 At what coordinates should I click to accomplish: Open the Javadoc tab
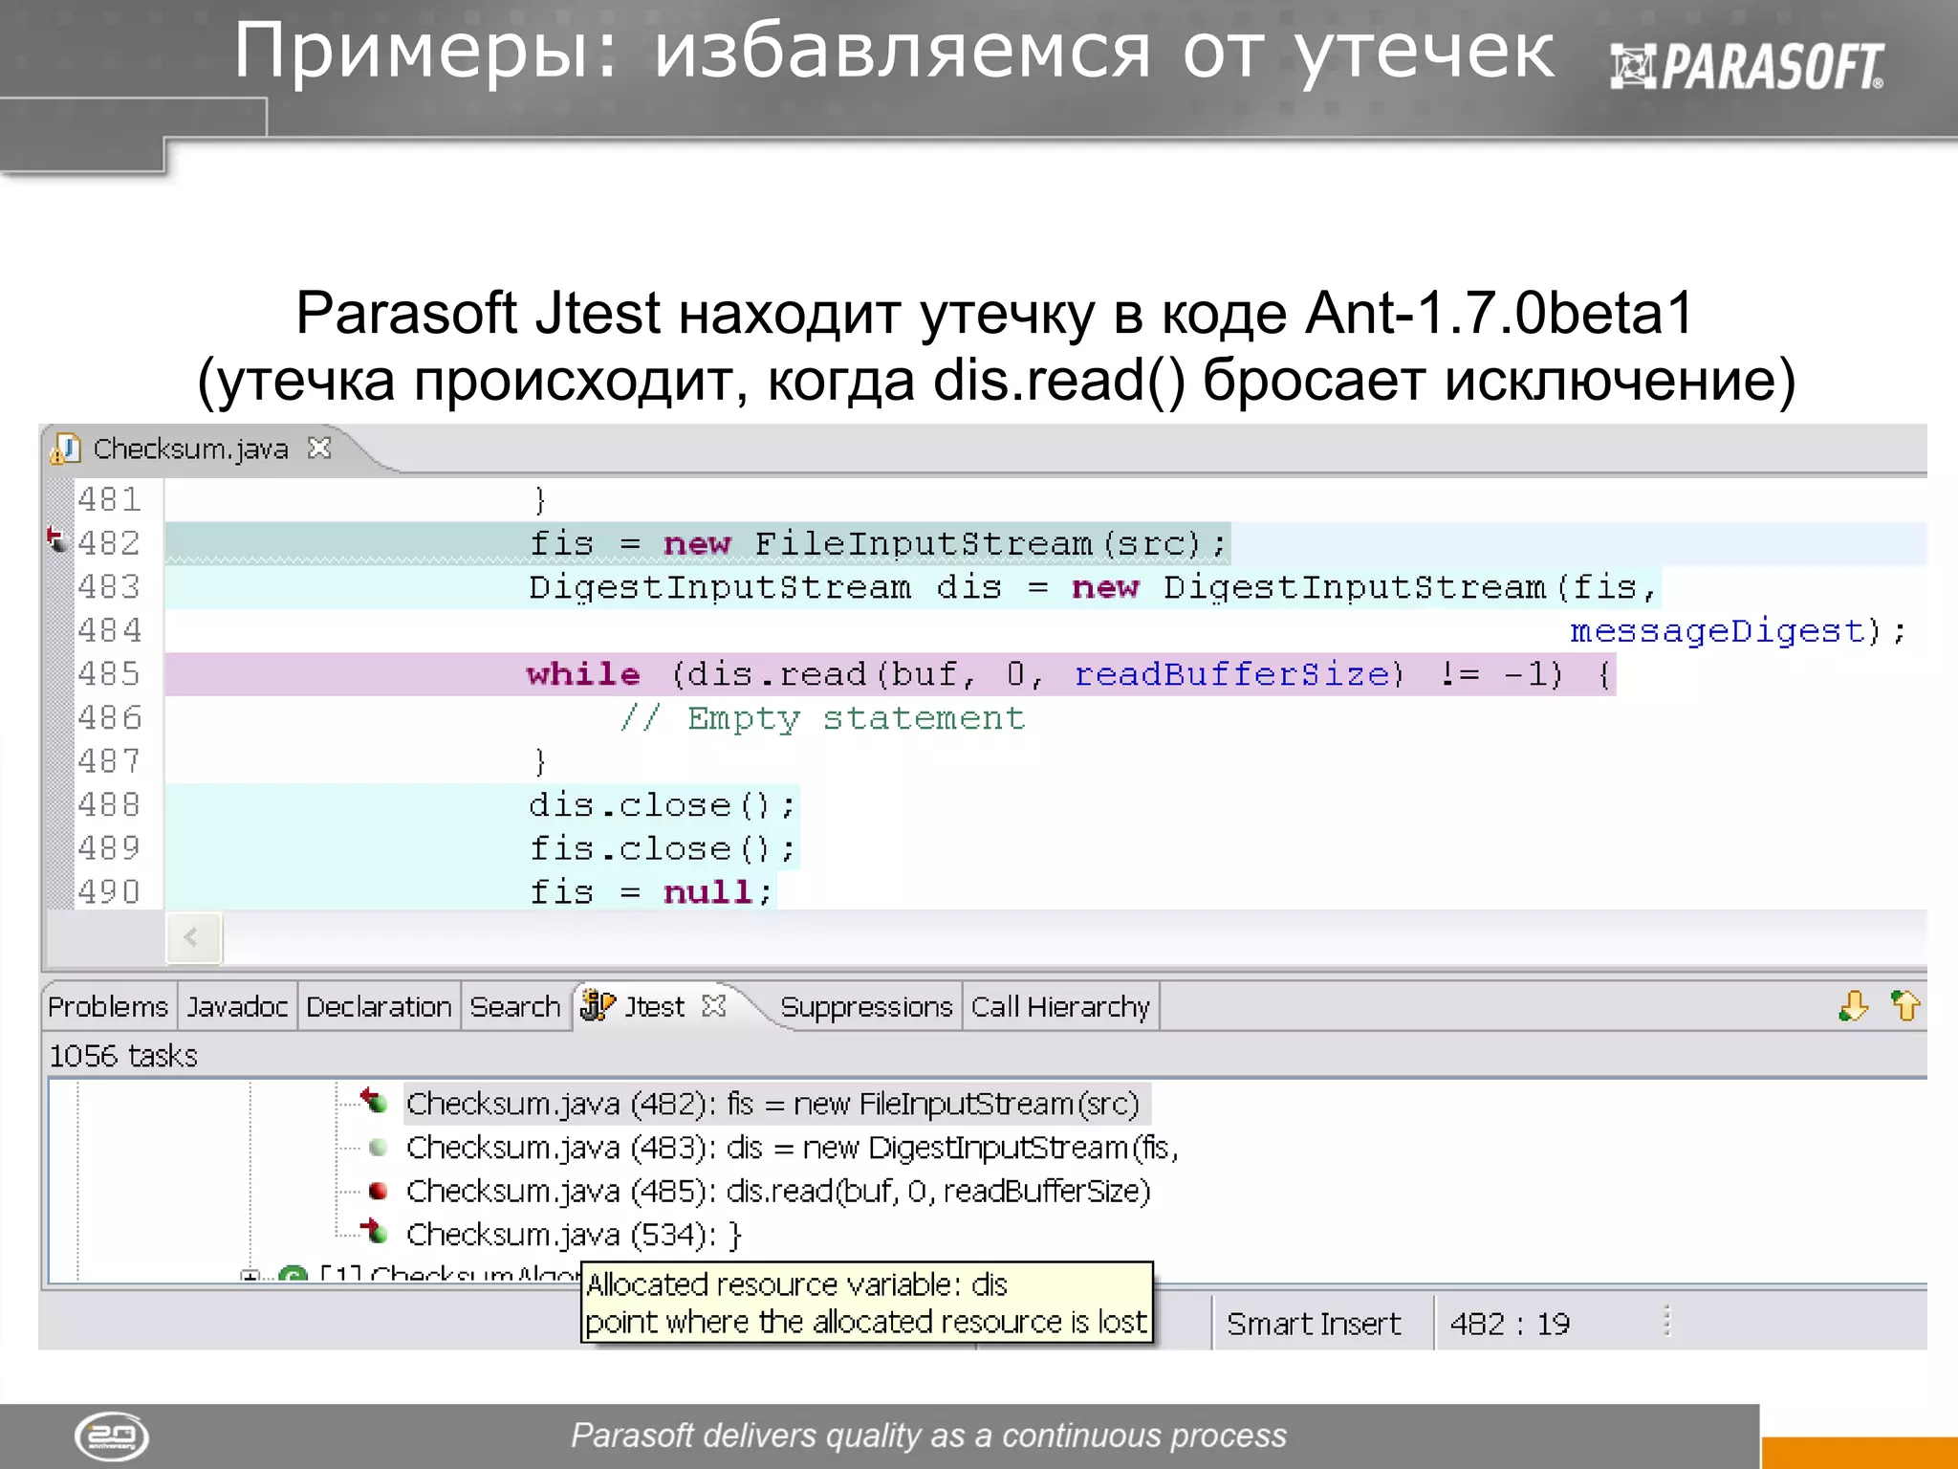237,1007
